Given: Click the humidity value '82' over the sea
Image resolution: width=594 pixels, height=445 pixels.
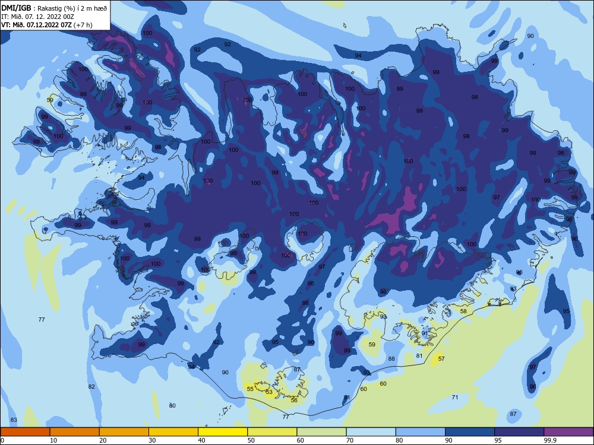Looking at the screenshot, I should click(x=91, y=386).
